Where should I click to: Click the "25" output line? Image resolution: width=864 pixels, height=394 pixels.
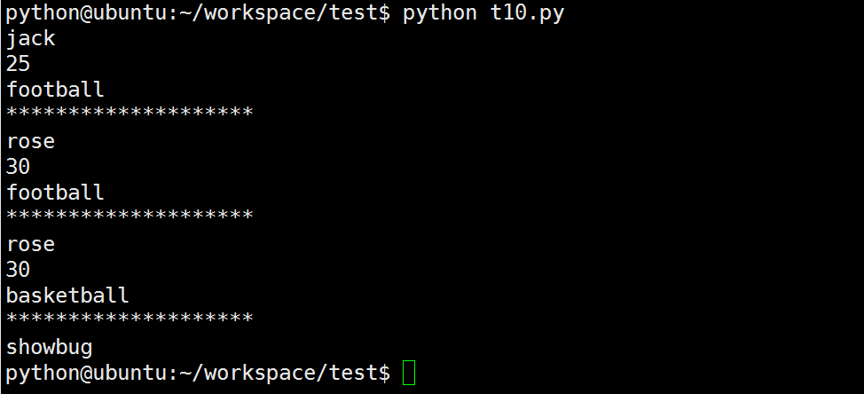pyautogui.click(x=18, y=64)
